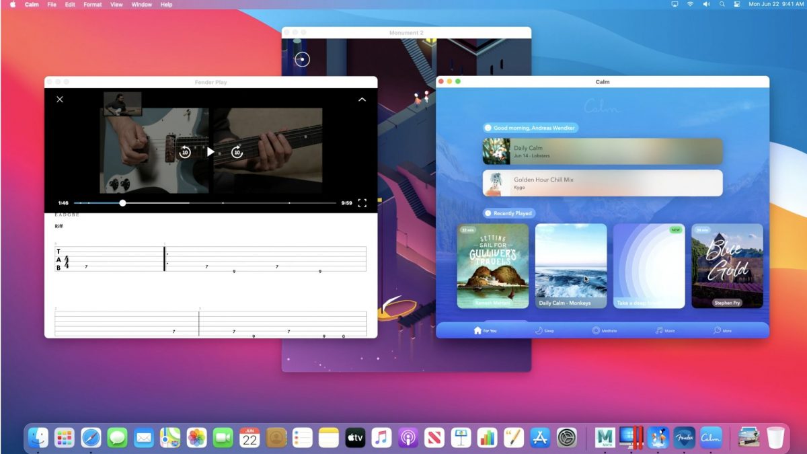Open the Sleep tab in Calm

point(545,331)
